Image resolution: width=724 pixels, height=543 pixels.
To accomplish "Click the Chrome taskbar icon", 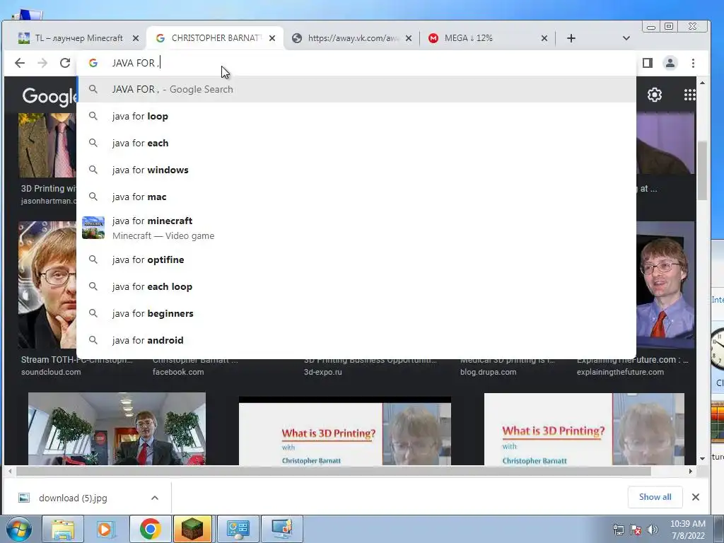I will [x=150, y=529].
